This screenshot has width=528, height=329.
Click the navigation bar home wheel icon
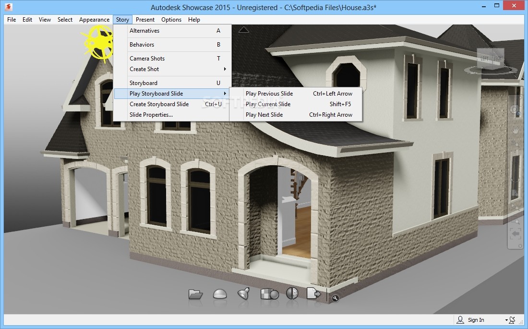(515, 110)
